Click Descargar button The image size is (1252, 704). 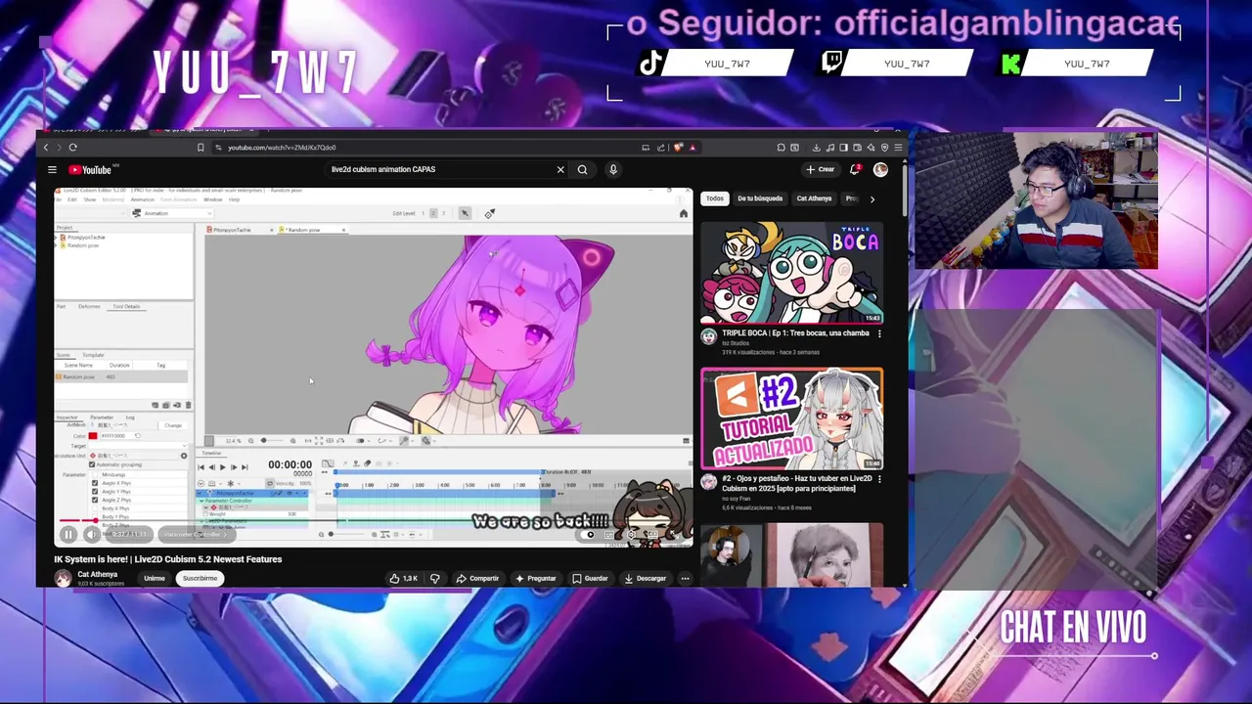point(645,578)
